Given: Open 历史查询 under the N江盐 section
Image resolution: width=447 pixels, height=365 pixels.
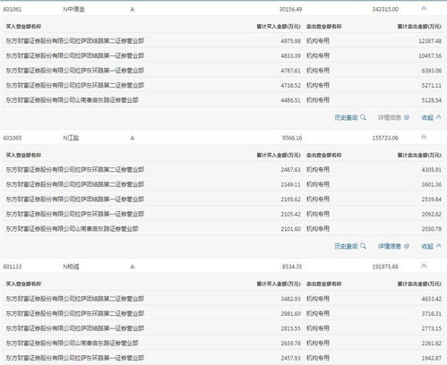Looking at the screenshot, I should coord(350,246).
